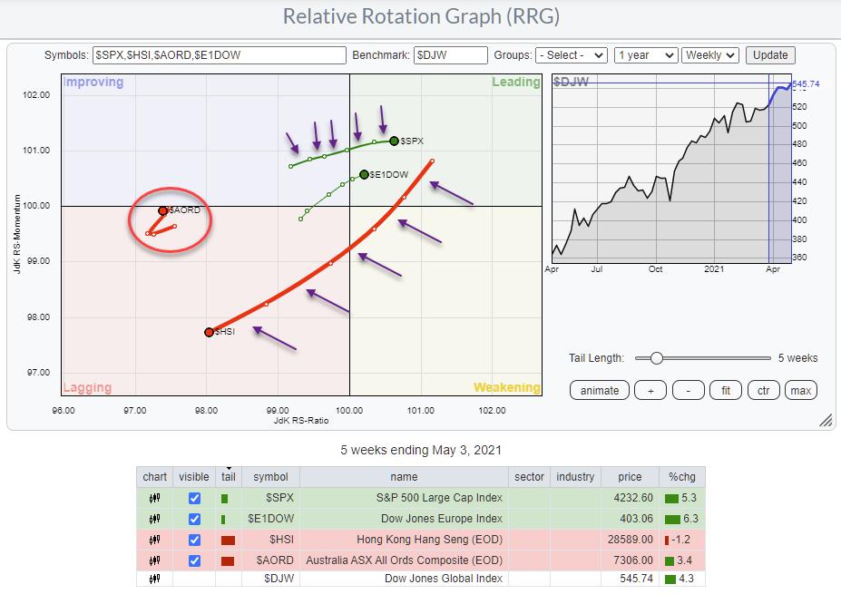
Task: Click Dow Jones Europe Index name
Action: click(442, 519)
